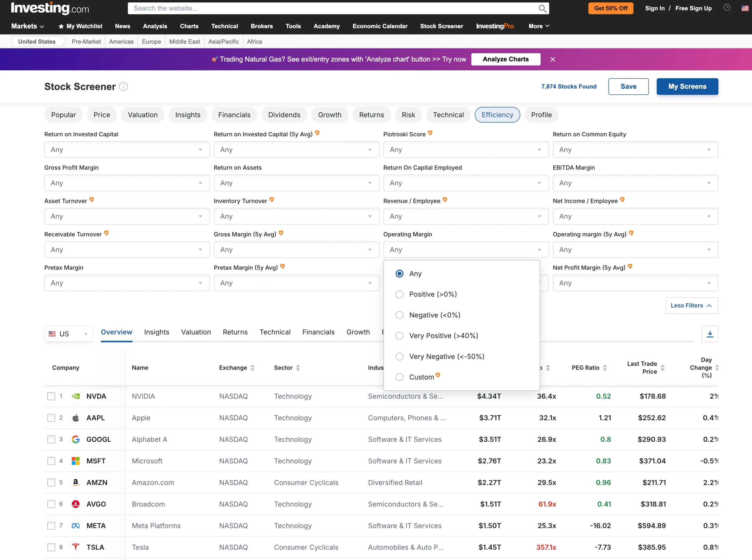Click the download/export results icon

710,334
